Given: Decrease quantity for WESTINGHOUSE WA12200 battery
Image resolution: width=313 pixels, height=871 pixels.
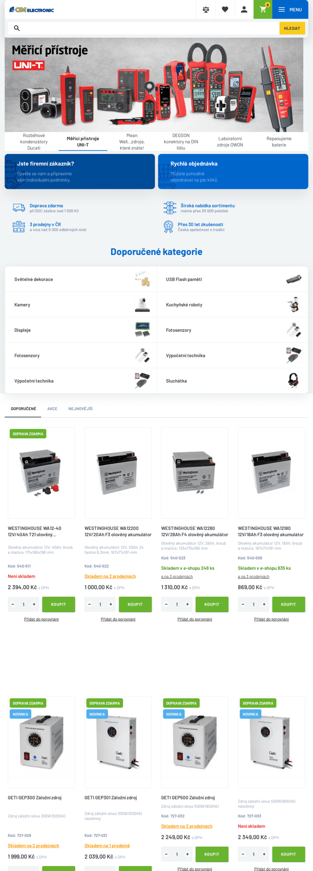Looking at the screenshot, I should tap(90, 604).
